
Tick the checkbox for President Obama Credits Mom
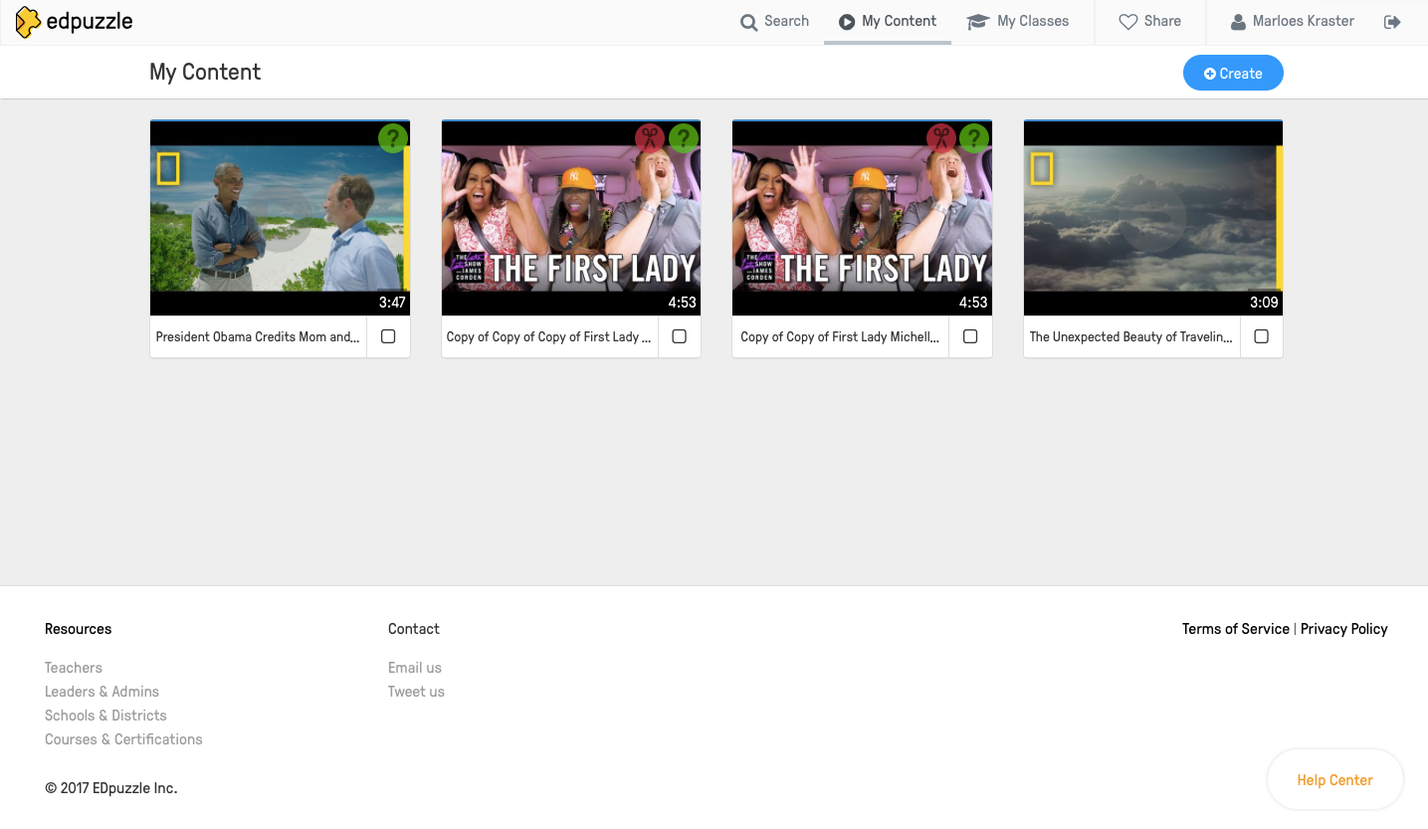tap(388, 336)
